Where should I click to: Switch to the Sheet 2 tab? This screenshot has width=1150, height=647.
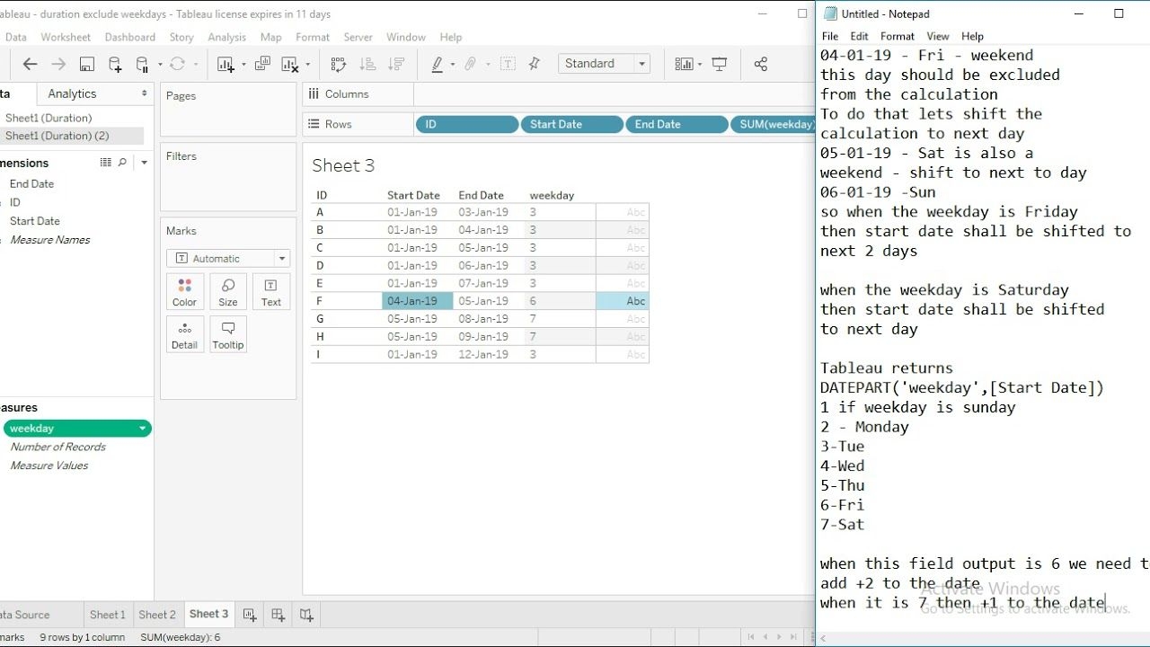[x=157, y=615]
